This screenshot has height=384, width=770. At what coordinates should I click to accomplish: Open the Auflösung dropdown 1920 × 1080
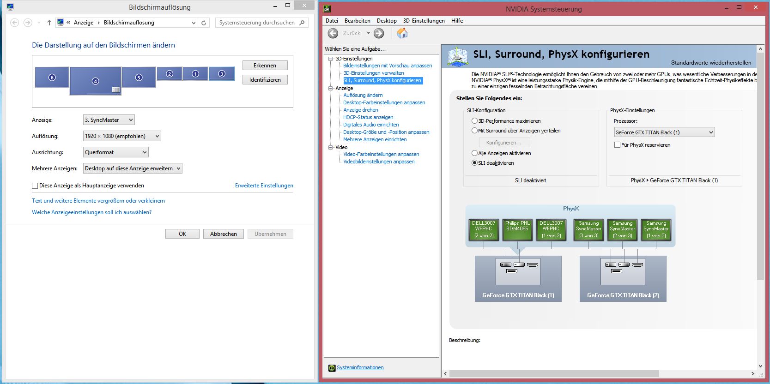[x=122, y=136]
